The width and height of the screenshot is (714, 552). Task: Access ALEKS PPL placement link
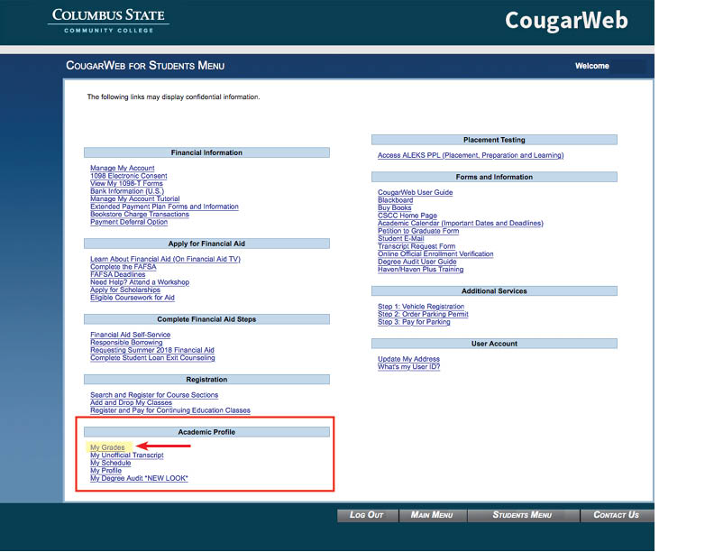[470, 155]
